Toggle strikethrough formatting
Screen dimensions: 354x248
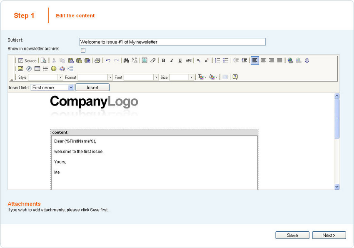point(189,60)
